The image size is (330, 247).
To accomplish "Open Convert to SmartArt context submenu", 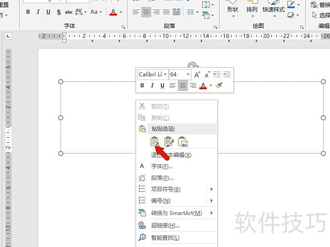I will (x=176, y=213).
